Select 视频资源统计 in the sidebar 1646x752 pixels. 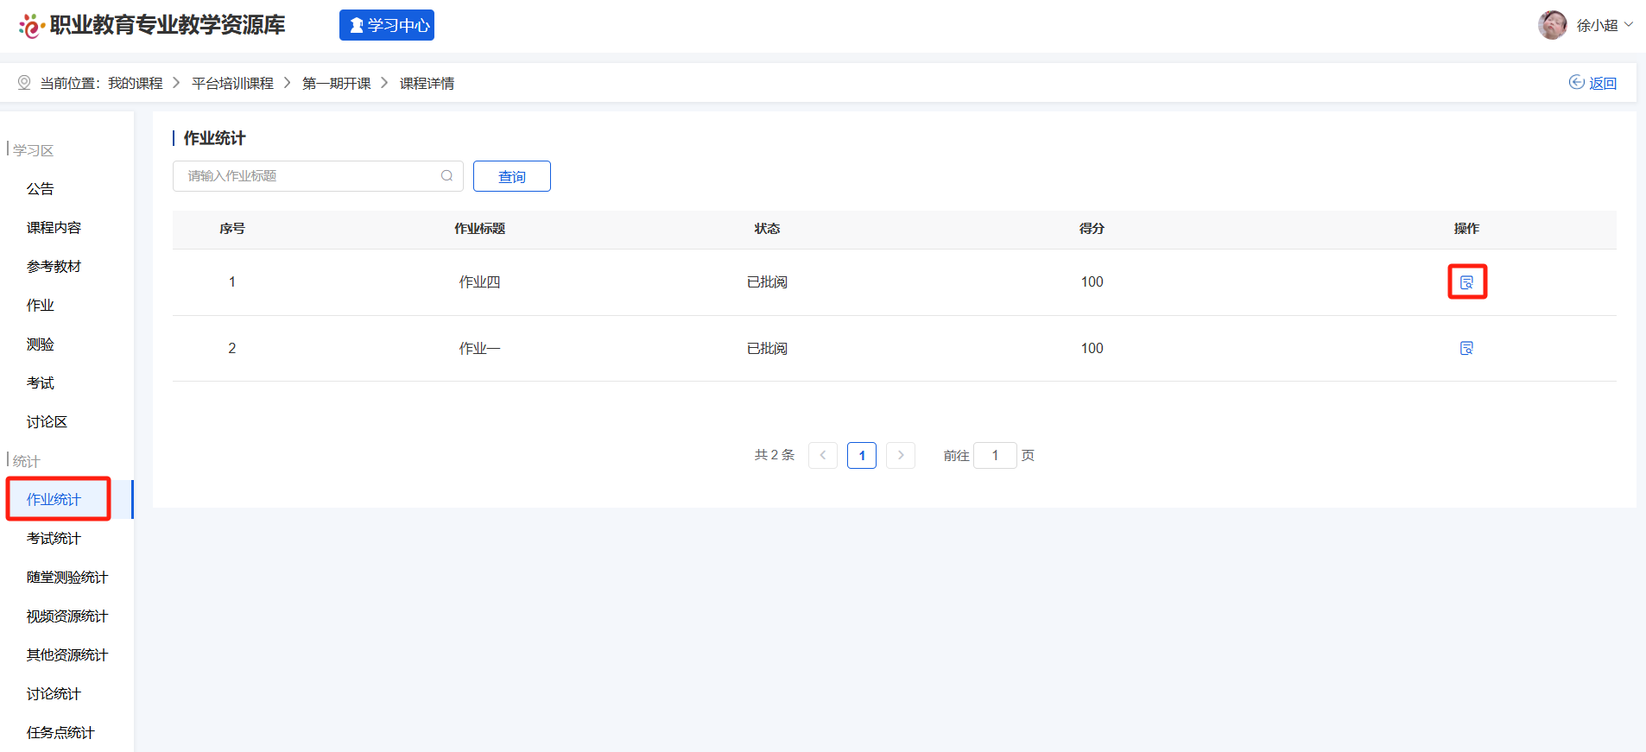click(67, 616)
